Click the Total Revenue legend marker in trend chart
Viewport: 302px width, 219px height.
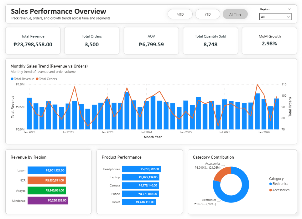pos(12,79)
